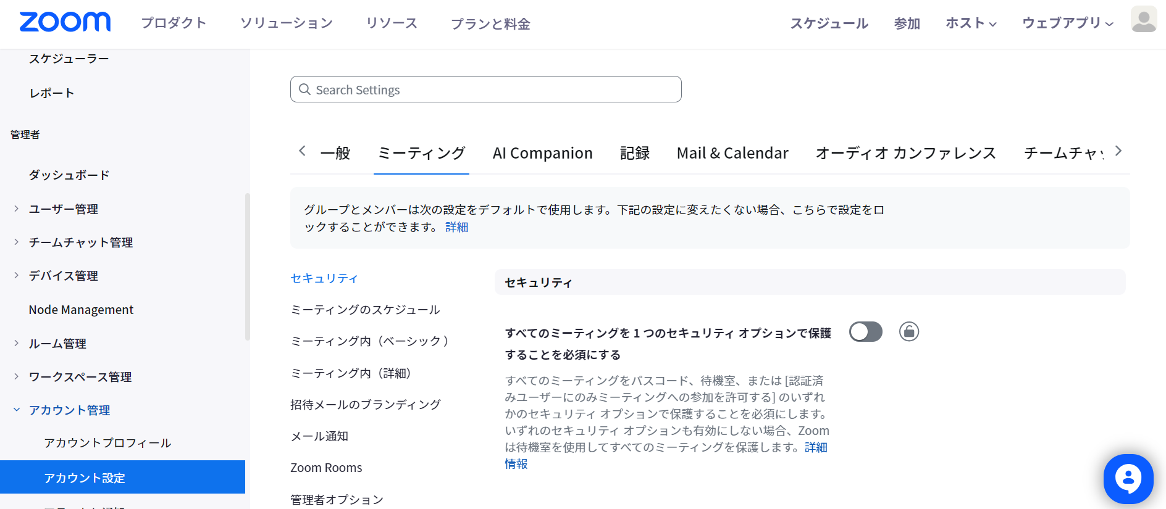The height and width of the screenshot is (509, 1166).
Task: Open the ホスト dropdown
Action: pos(971,23)
